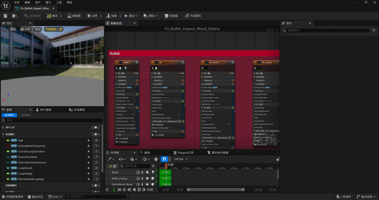Image resolution: width=379 pixels, height=200 pixels.
Task: Open the 240 fps frame rate dropdown
Action: tap(181, 159)
